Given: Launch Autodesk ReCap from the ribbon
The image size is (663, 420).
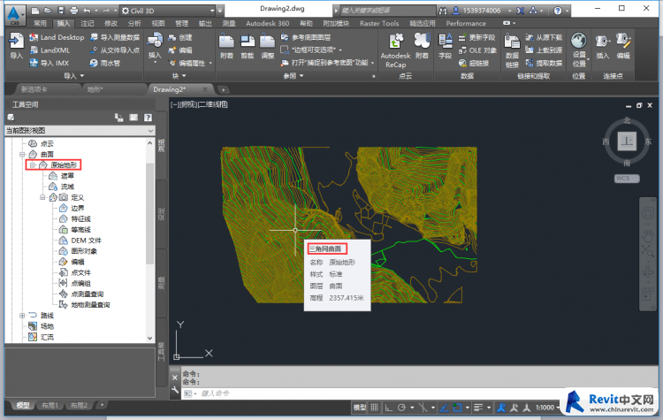Looking at the screenshot, I should (x=395, y=50).
